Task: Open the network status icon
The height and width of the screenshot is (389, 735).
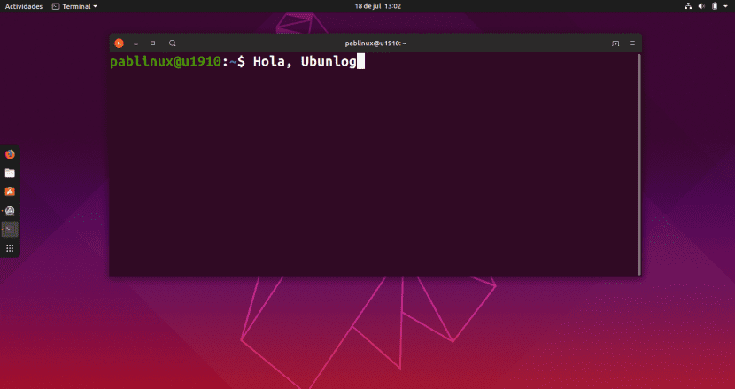Action: tap(688, 6)
